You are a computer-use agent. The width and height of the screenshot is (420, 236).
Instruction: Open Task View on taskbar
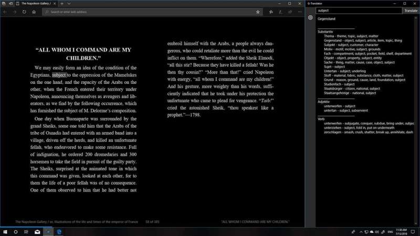pos(26,232)
